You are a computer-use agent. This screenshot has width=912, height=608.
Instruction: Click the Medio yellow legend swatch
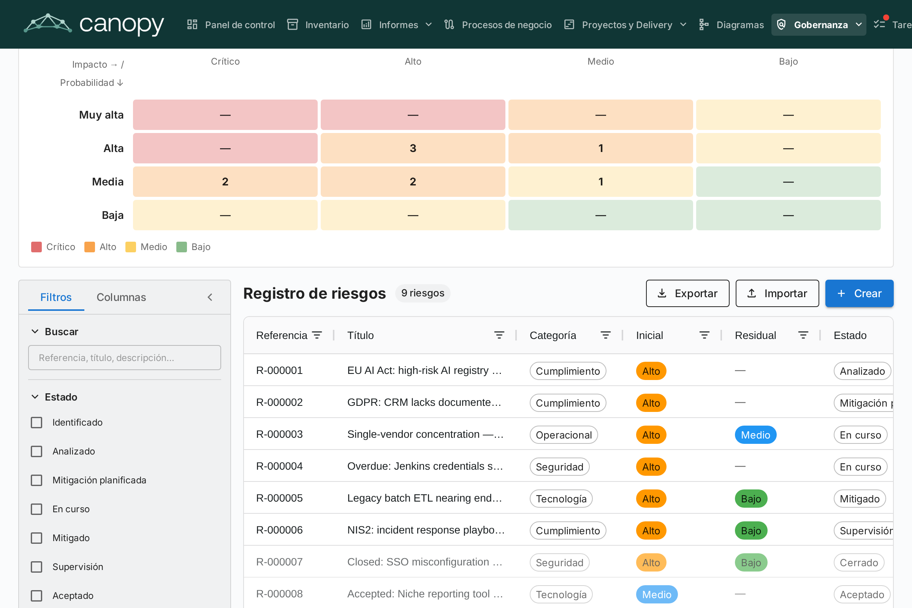point(131,247)
